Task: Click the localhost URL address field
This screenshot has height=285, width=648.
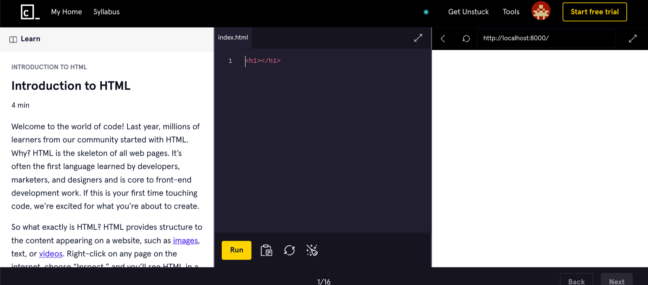Action: (x=546, y=38)
